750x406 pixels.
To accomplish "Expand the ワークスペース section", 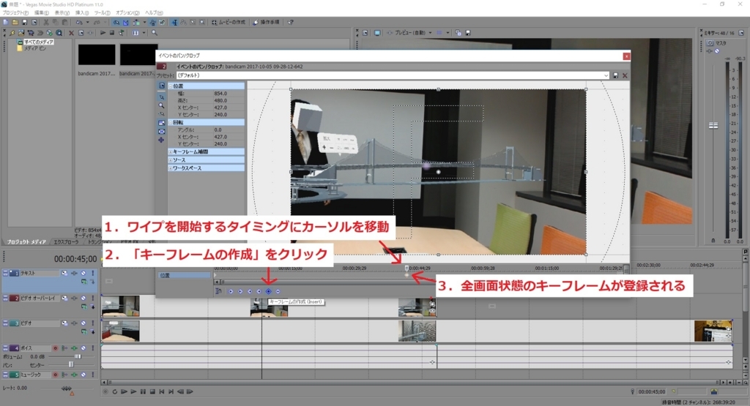I will [170, 168].
